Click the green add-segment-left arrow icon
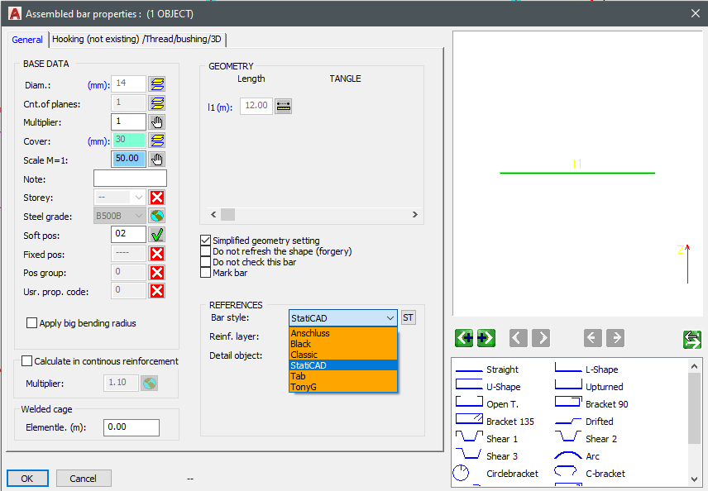Viewport: 708px width, 491px height. (464, 338)
